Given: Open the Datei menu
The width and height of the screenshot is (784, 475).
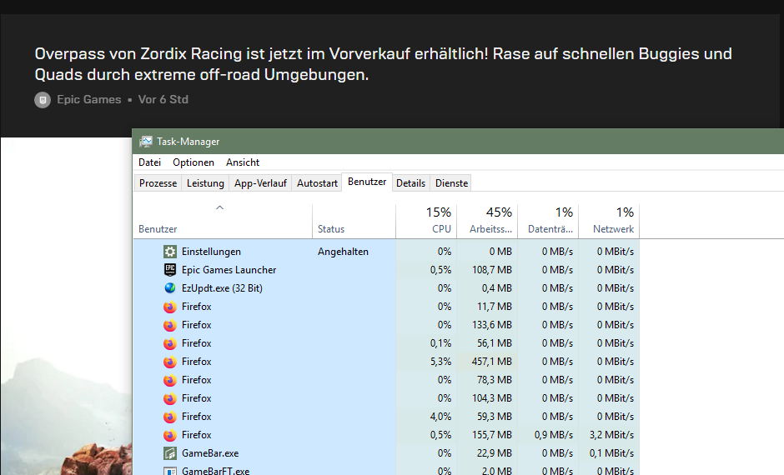Looking at the screenshot, I should pyautogui.click(x=149, y=162).
